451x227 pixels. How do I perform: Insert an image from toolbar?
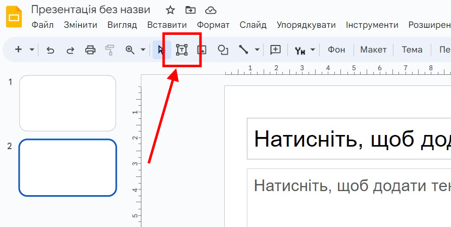(202, 50)
